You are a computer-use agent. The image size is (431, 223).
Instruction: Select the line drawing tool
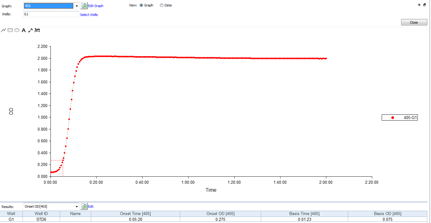[3, 30]
